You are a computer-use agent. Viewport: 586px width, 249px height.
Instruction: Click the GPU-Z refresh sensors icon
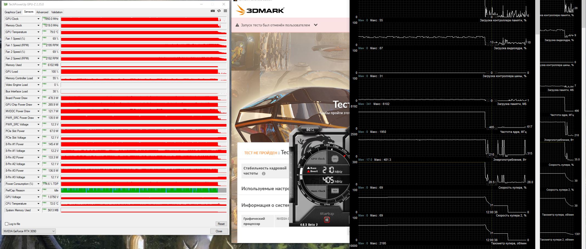coord(219,11)
